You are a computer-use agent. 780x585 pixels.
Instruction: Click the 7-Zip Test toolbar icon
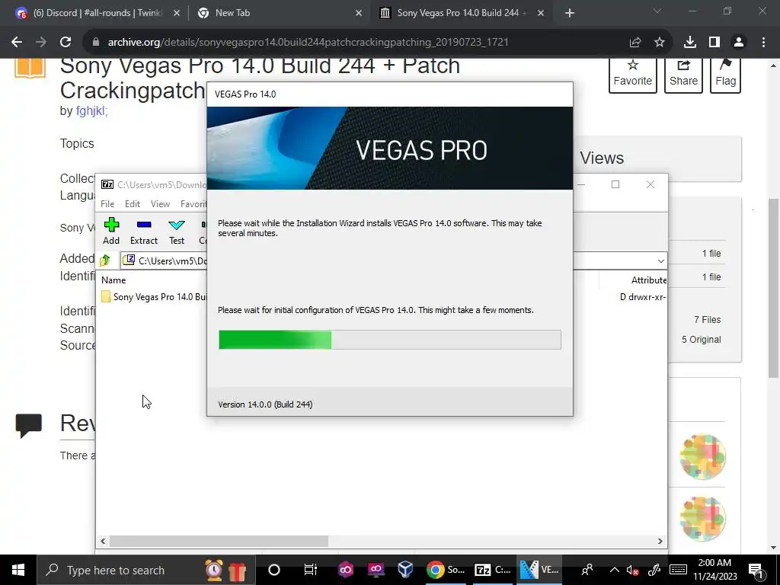click(x=177, y=225)
